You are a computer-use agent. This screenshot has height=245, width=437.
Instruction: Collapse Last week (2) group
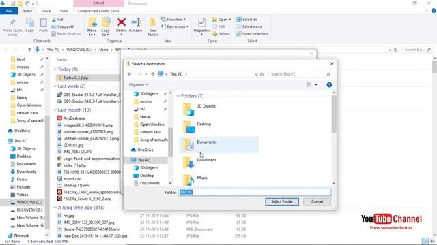tap(55, 86)
